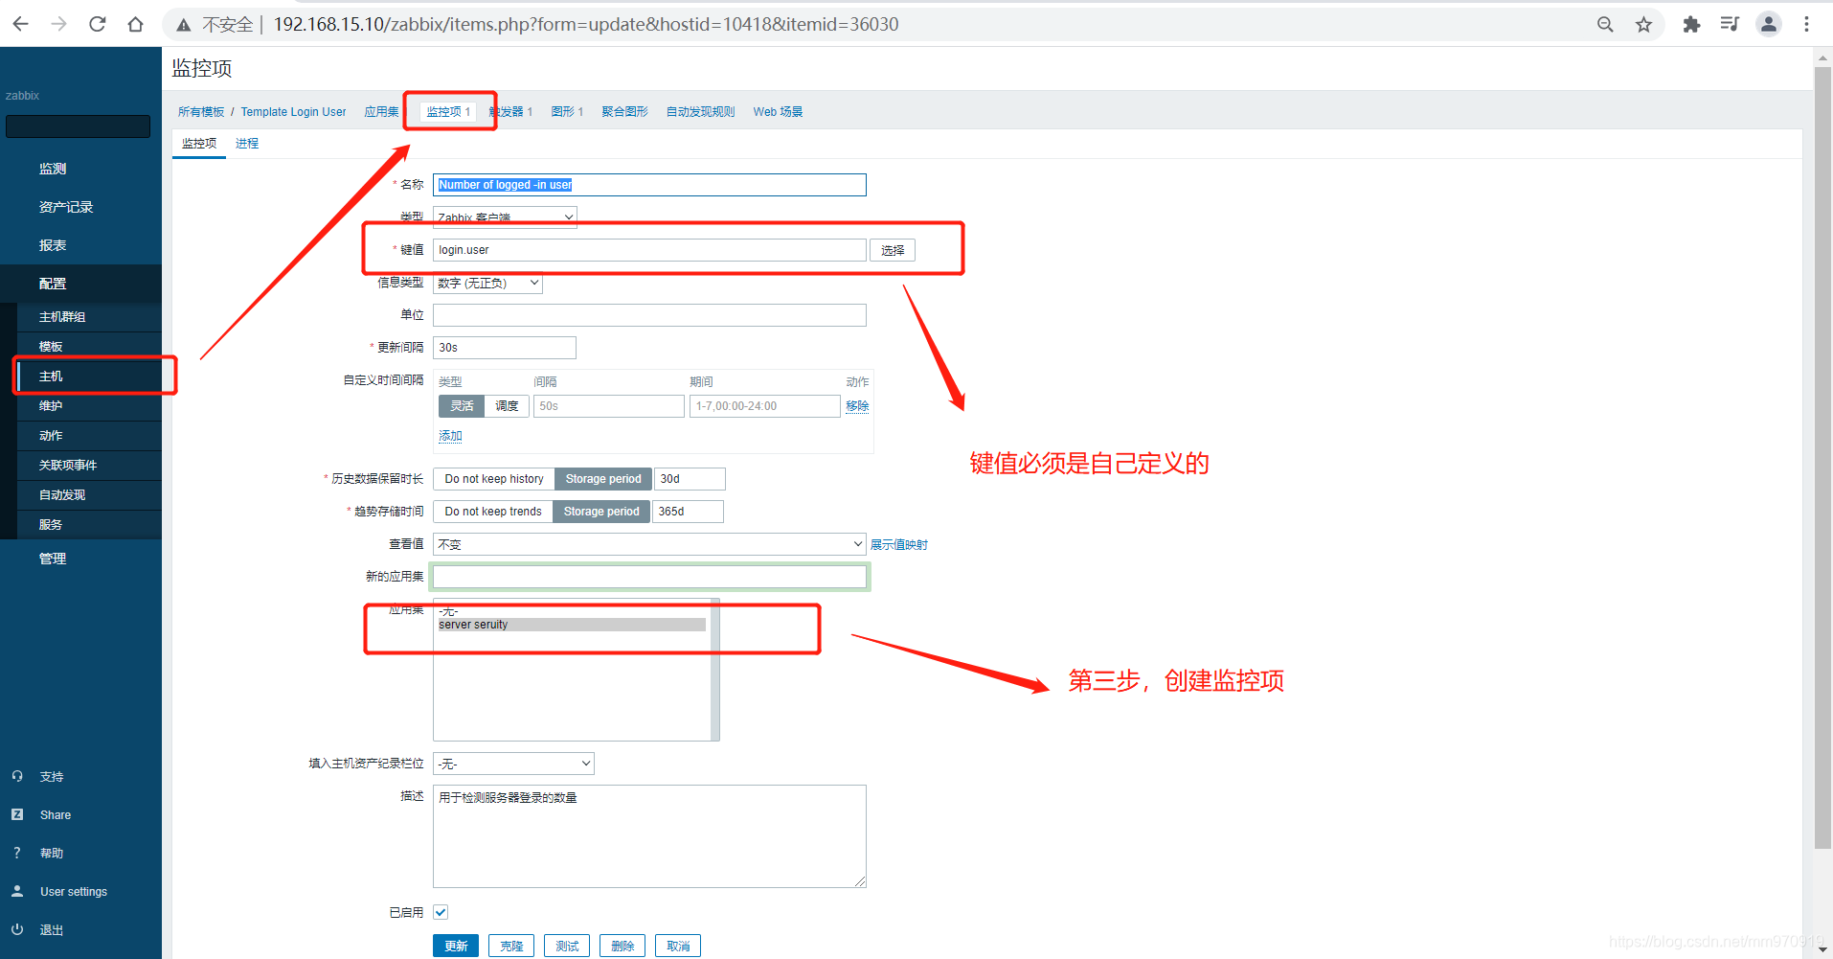The height and width of the screenshot is (959, 1833).
Task: Open the Screens tab
Action: click(x=624, y=112)
